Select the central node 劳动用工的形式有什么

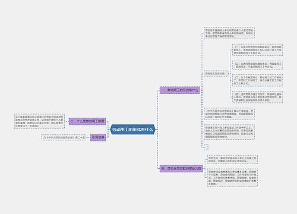click(132, 130)
